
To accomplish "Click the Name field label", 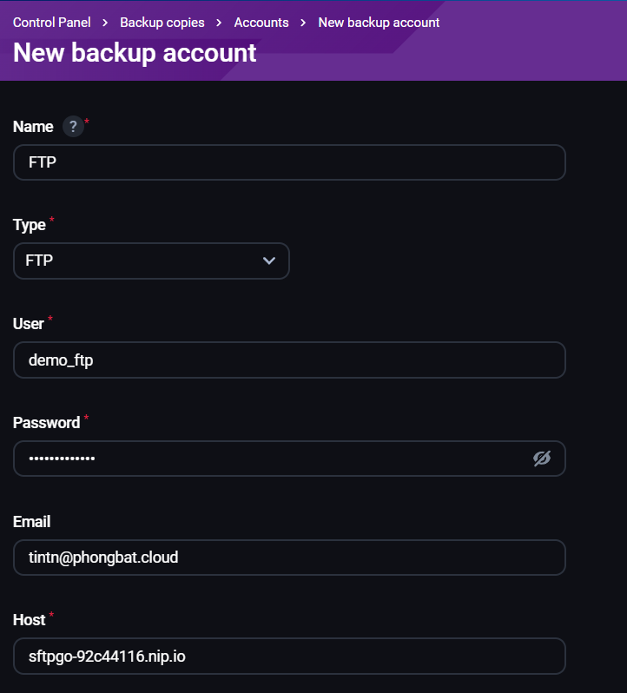I will [x=33, y=127].
